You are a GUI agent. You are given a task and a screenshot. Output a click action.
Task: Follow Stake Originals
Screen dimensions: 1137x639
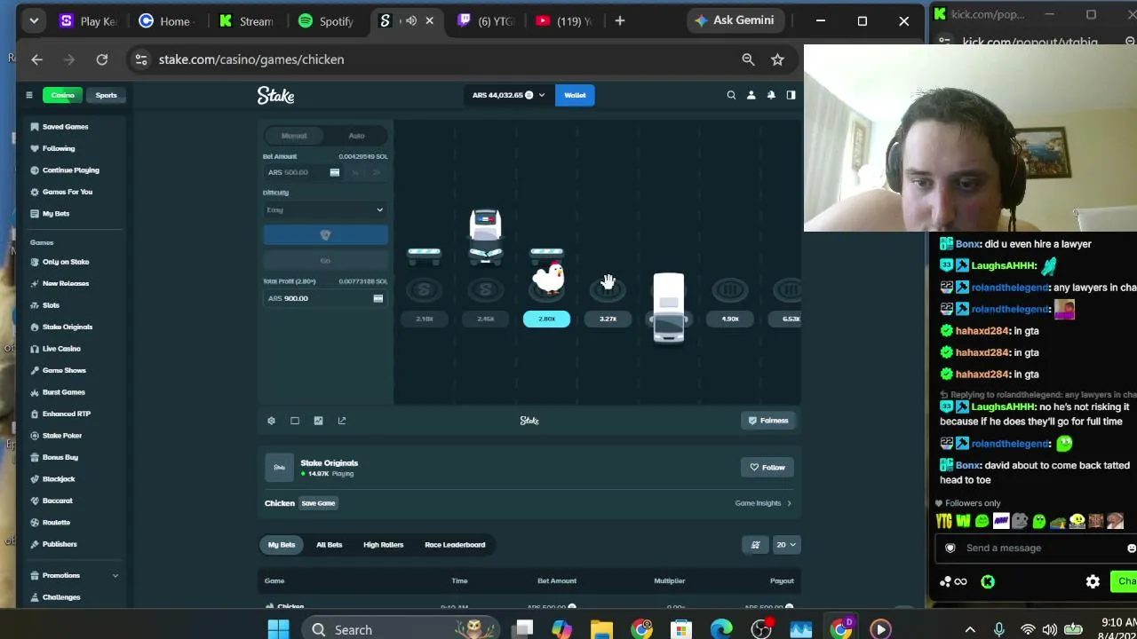click(x=767, y=468)
